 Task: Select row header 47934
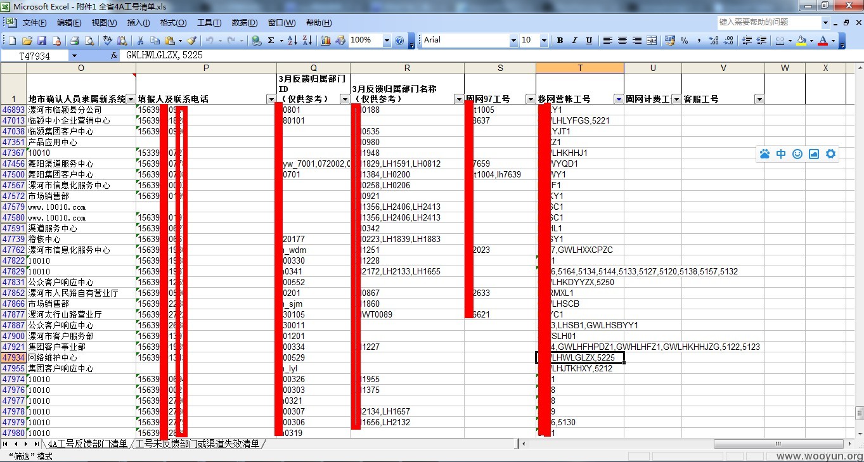click(13, 357)
